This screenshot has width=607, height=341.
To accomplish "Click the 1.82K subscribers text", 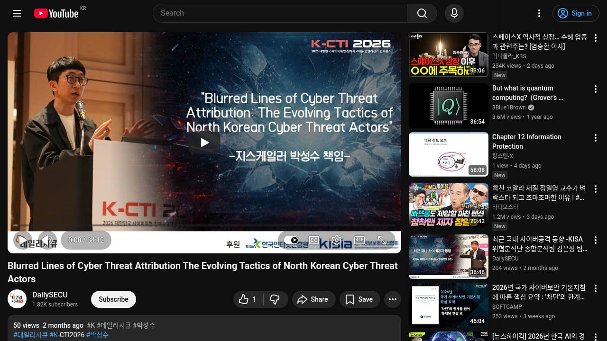I will click(55, 305).
